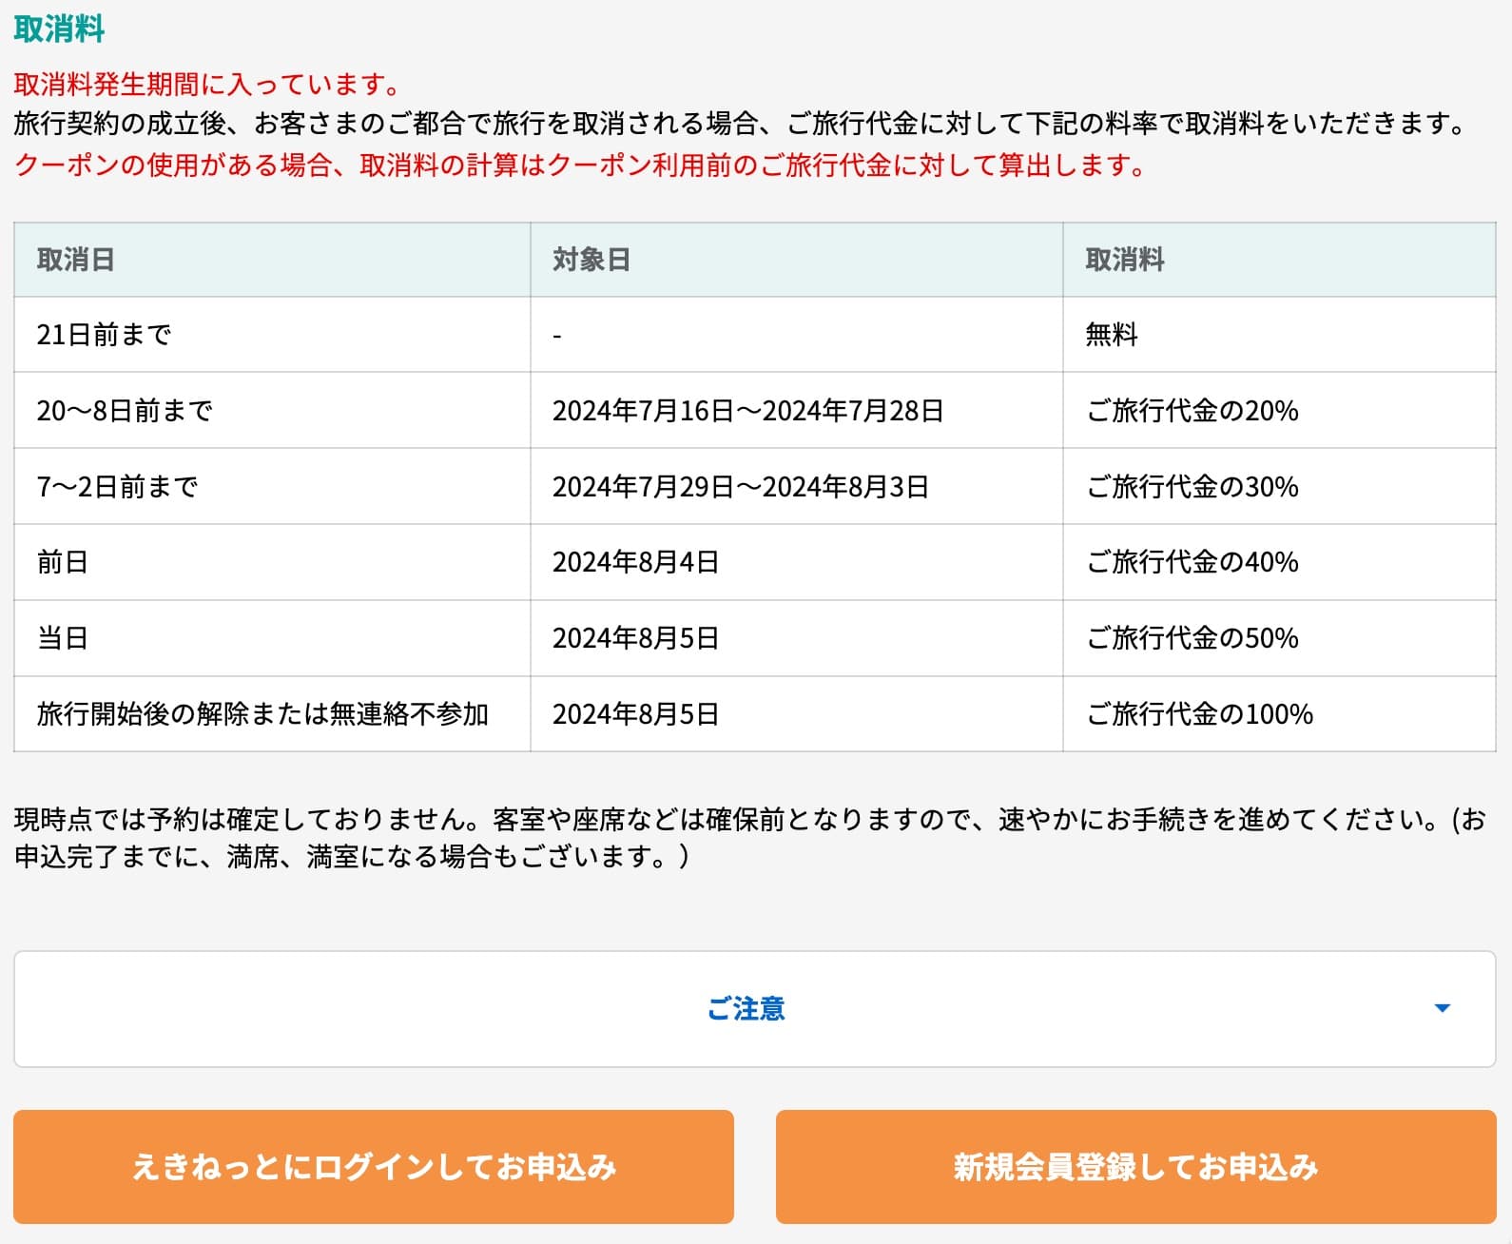1512x1244 pixels.
Task: Click the ご注意 label text
Action: [x=746, y=1008]
